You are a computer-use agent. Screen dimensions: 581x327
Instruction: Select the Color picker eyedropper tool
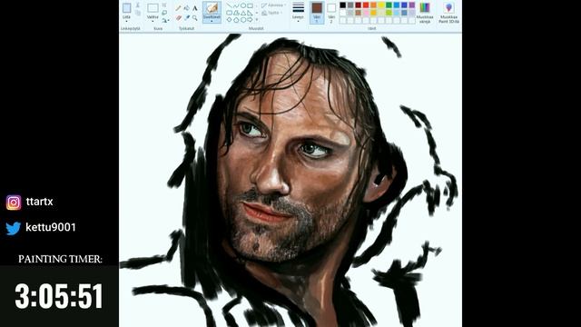187,18
